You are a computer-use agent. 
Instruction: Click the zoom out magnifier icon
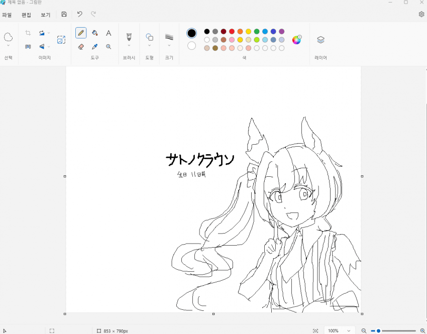[364, 330]
